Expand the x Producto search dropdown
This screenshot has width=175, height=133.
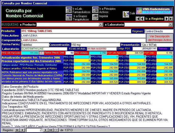101,25
